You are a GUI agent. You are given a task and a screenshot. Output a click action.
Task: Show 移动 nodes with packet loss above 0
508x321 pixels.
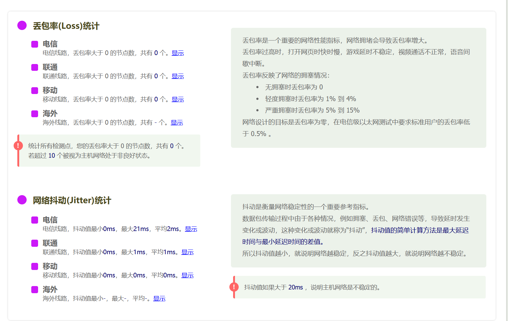pyautogui.click(x=178, y=100)
